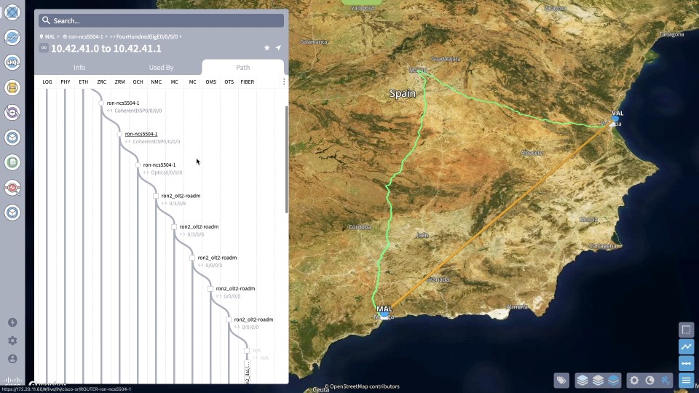Open the user account icon

coord(12,359)
